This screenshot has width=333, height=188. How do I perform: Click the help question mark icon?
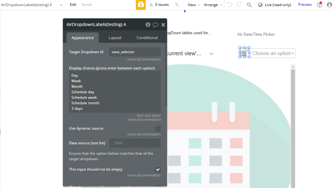tap(320, 5)
